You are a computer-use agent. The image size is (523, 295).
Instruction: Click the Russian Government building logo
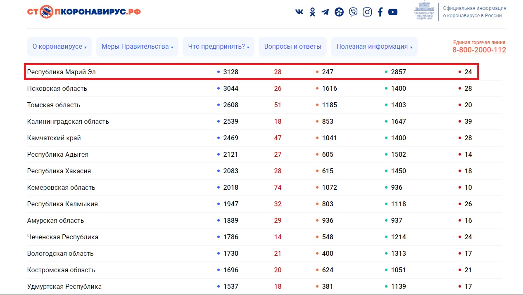tap(424, 11)
